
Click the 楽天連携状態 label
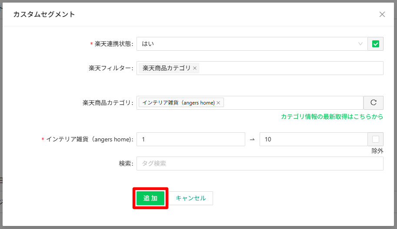pyautogui.click(x=113, y=44)
